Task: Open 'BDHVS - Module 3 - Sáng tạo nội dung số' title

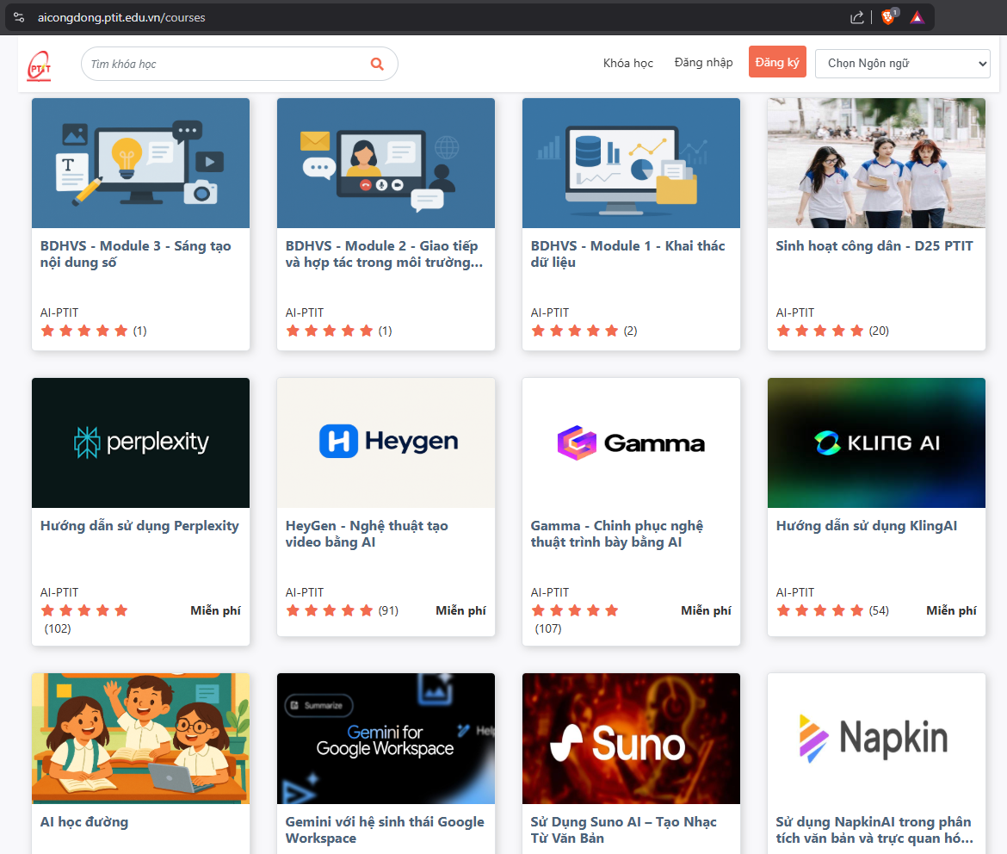Action: point(135,254)
